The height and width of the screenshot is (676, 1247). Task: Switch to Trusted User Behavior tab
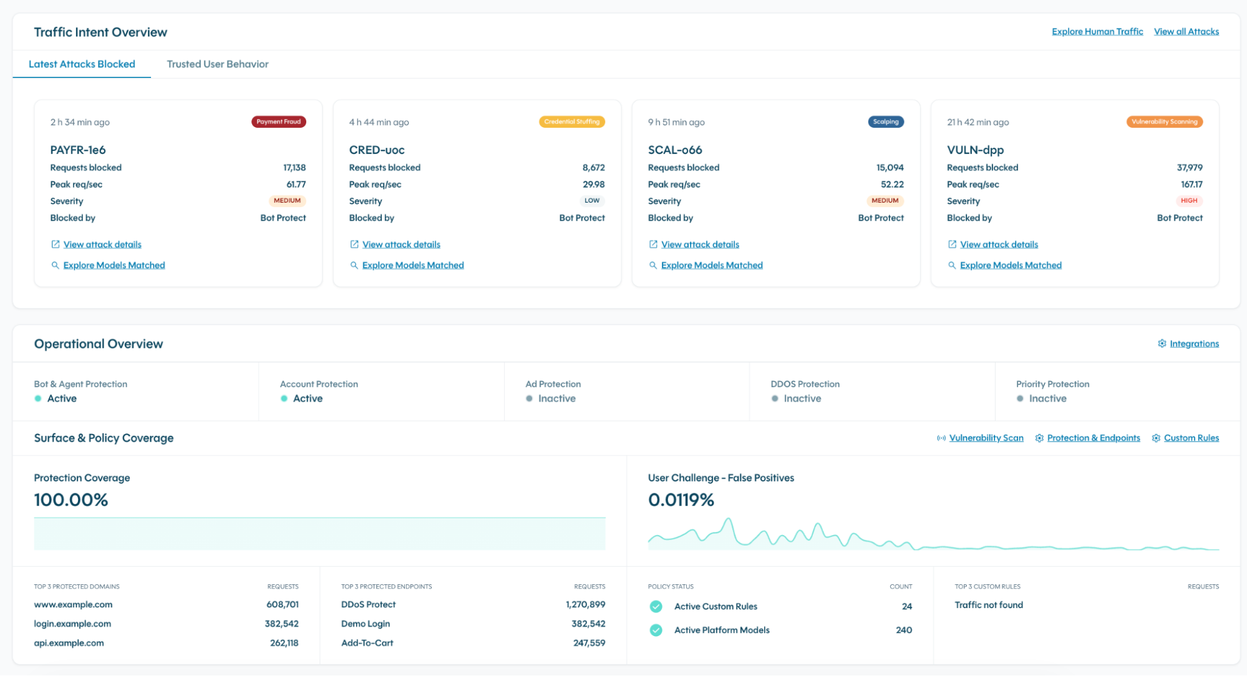218,64
